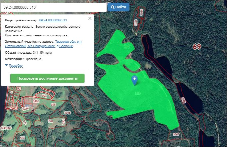Screen dimensions: 227x147
Task: Select parcel 1047 near bottom edge
Action: (x=176, y=134)
